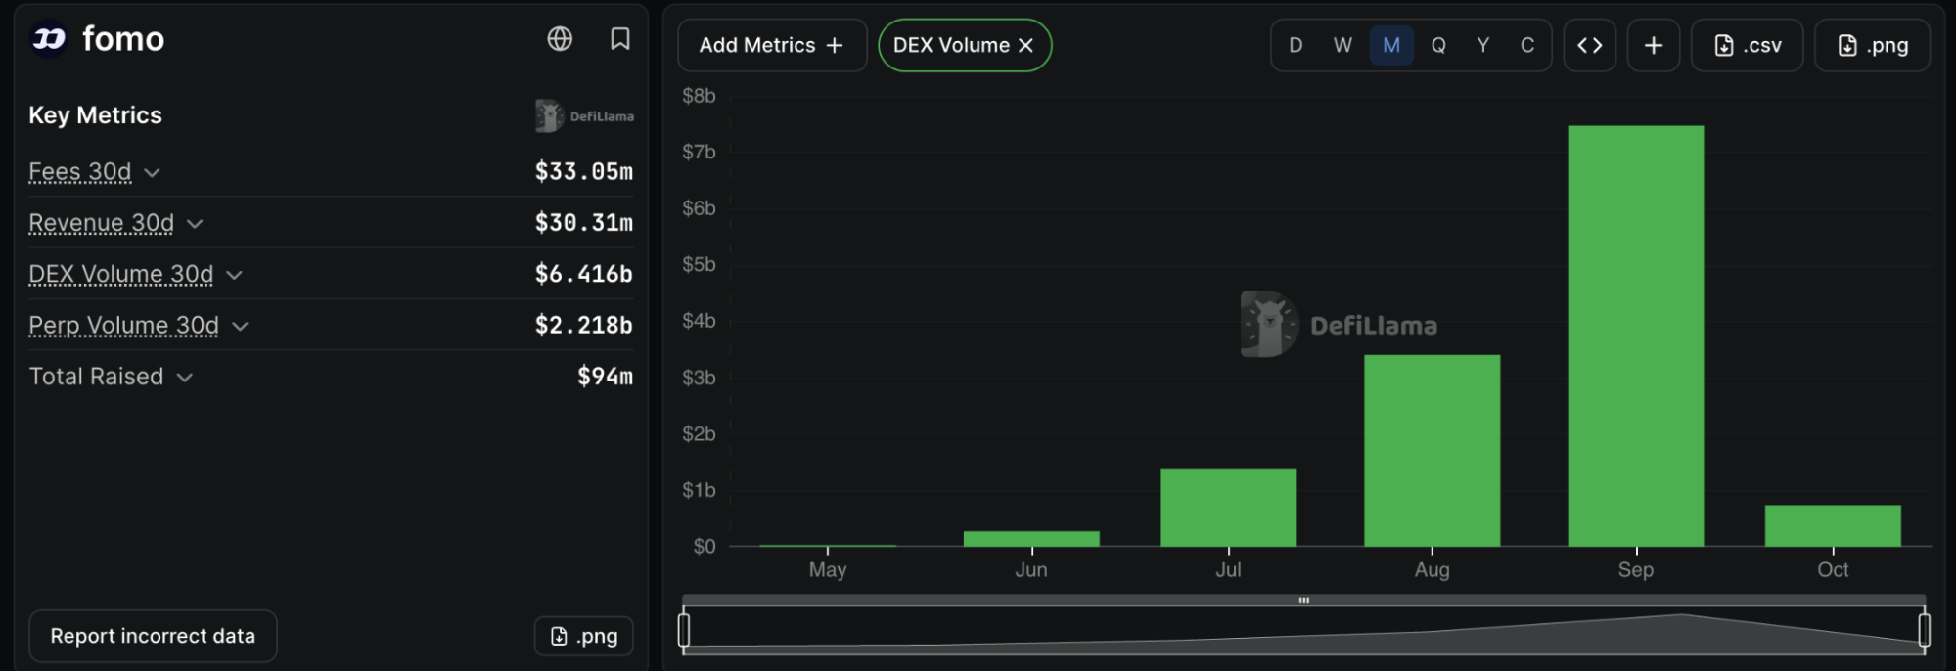Click the Key Metrics heading

click(x=96, y=115)
